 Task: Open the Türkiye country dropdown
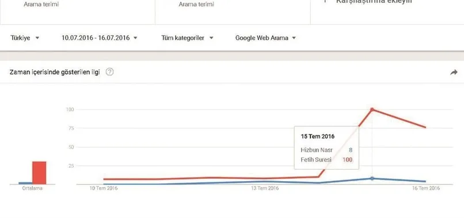coord(25,38)
